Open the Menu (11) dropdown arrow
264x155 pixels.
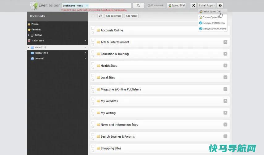click(x=85, y=47)
